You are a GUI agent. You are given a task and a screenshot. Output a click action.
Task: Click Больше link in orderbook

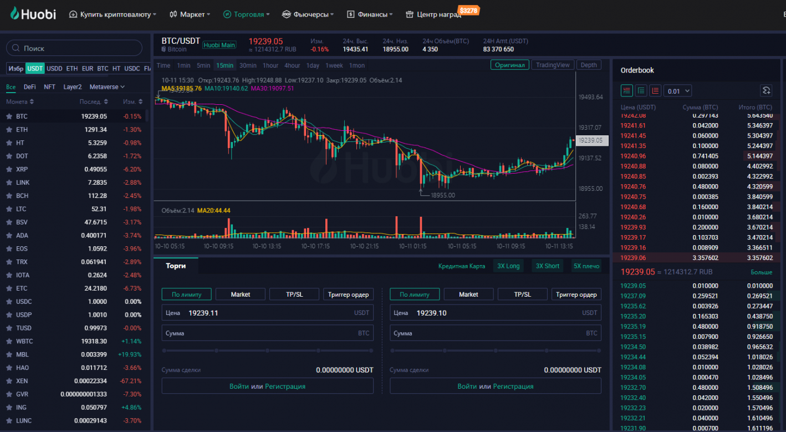[761, 273]
